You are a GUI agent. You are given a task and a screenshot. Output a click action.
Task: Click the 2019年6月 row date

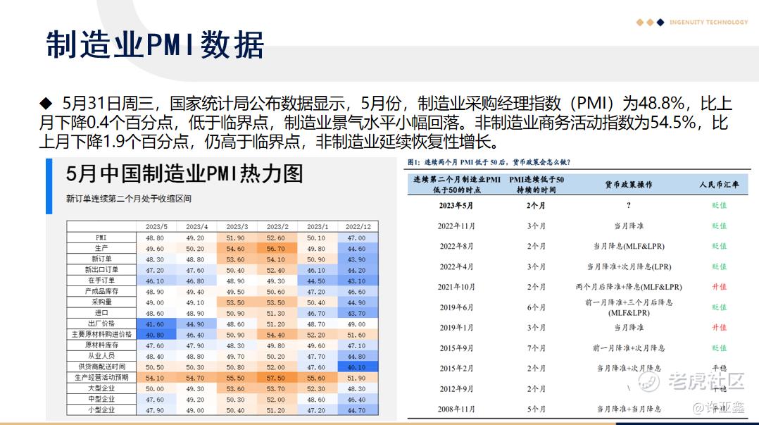pyautogui.click(x=456, y=307)
